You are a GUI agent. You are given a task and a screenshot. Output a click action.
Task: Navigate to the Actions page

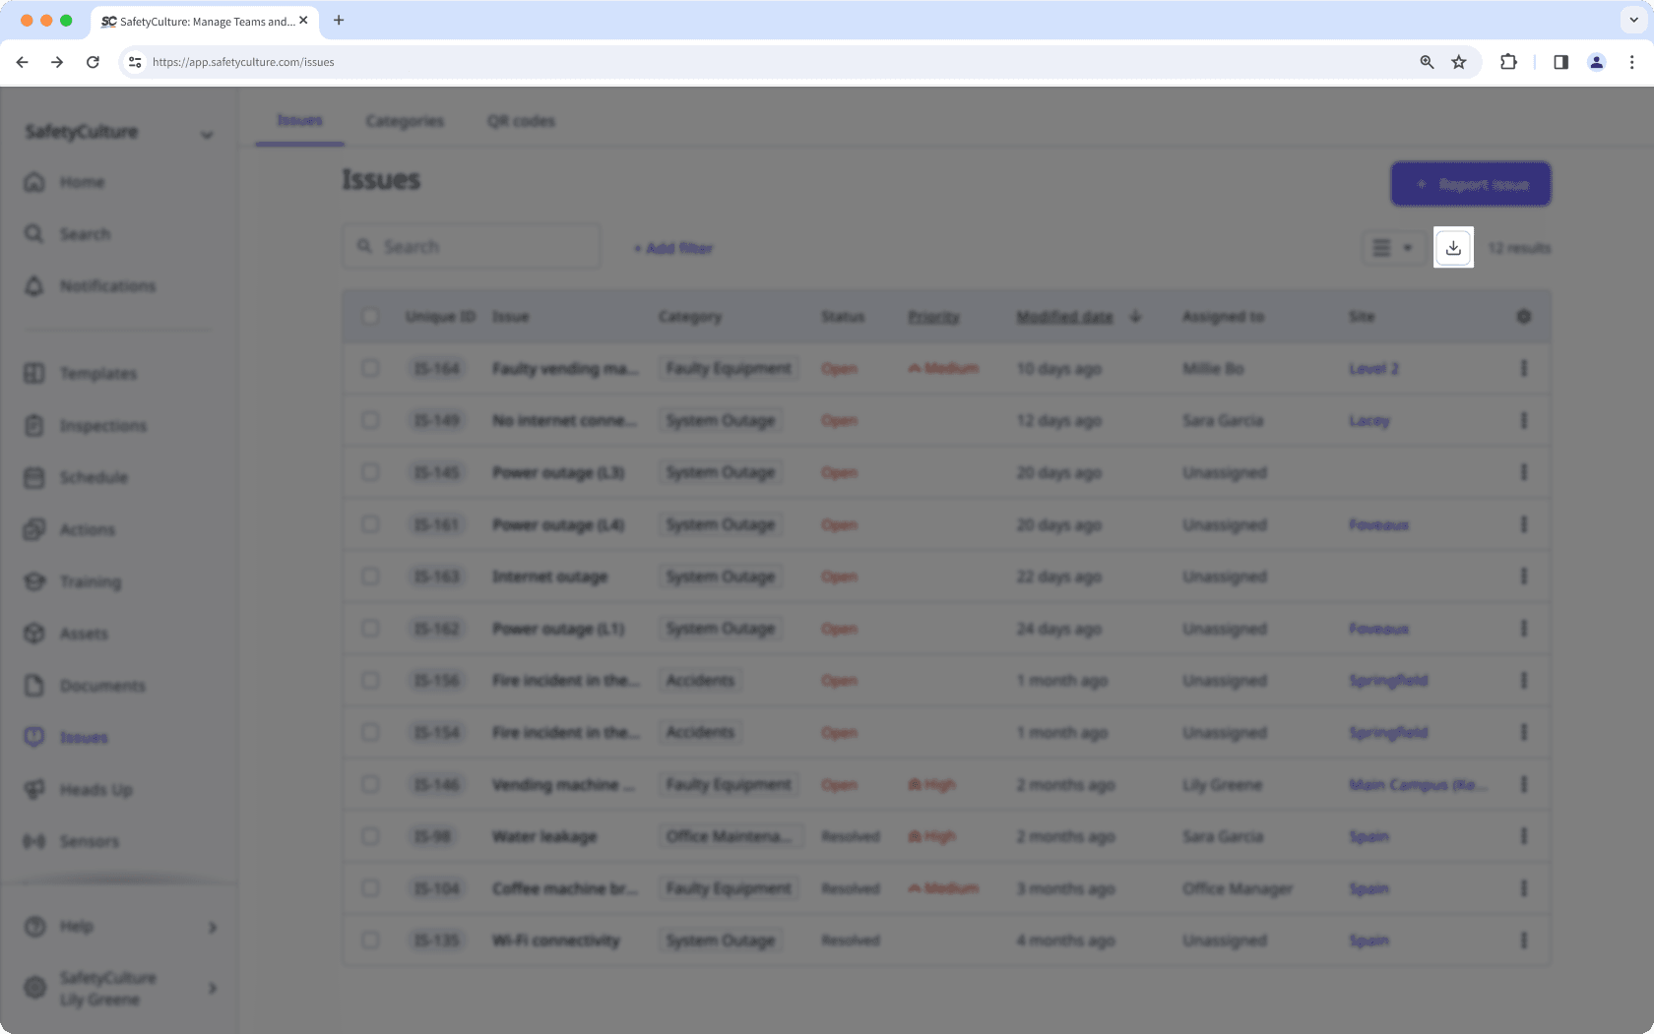89,529
